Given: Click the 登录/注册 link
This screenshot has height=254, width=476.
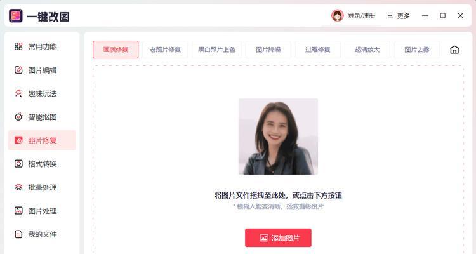Looking at the screenshot, I should tap(361, 16).
